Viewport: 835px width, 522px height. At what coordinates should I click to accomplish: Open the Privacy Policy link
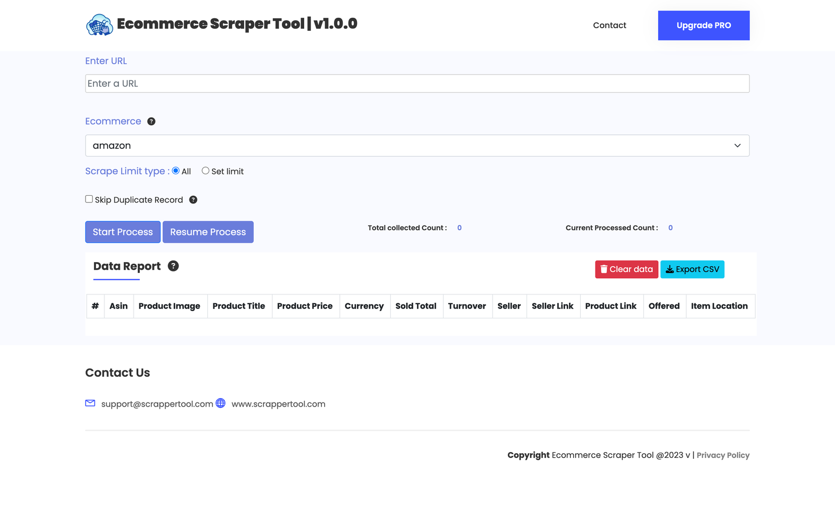coord(723,455)
